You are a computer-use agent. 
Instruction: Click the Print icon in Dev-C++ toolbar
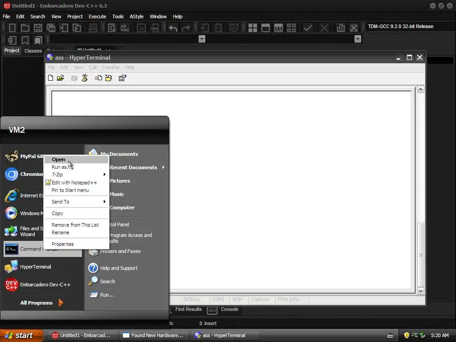[x=93, y=28]
